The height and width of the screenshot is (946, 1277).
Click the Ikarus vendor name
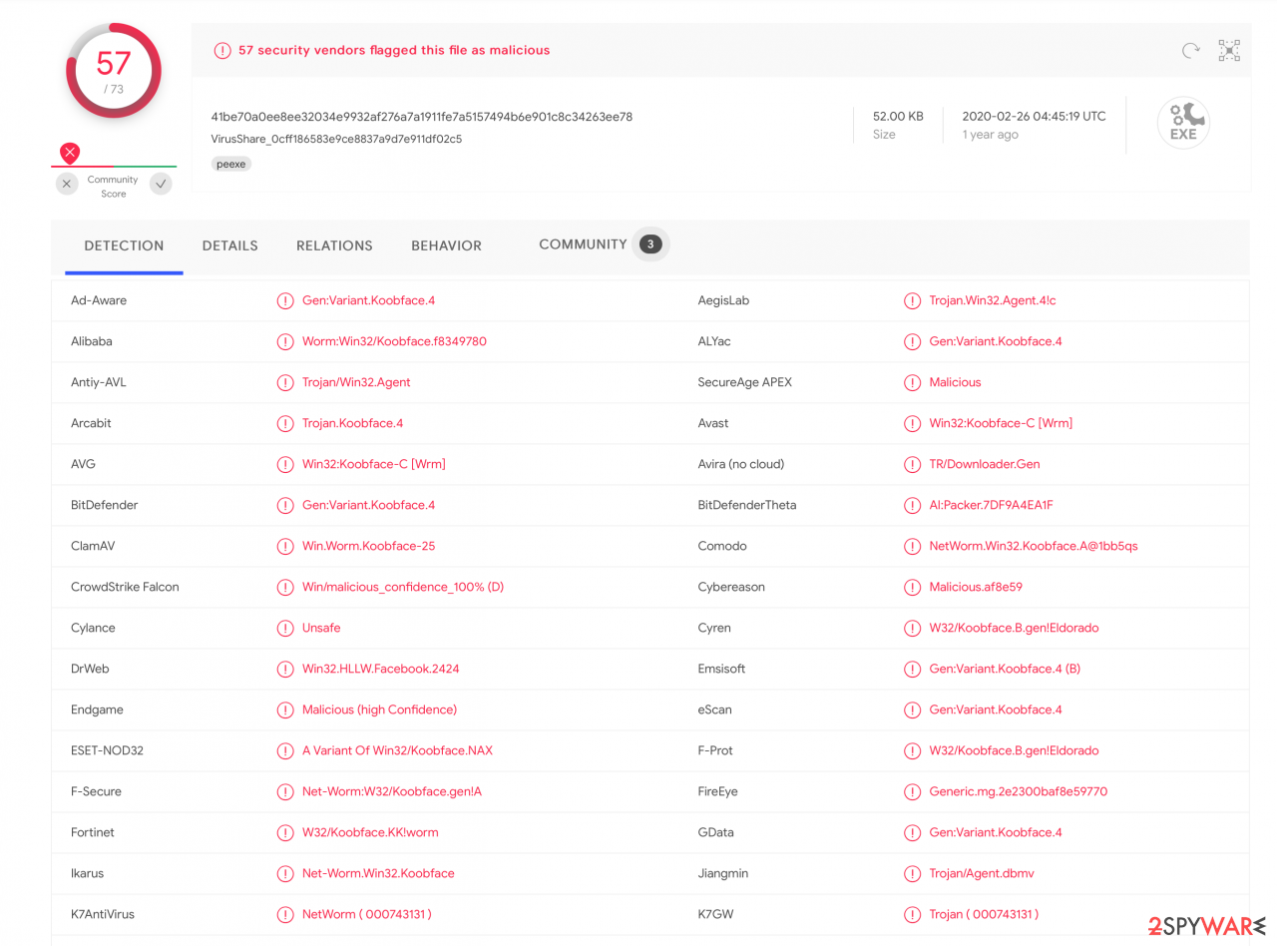pyautogui.click(x=86, y=873)
